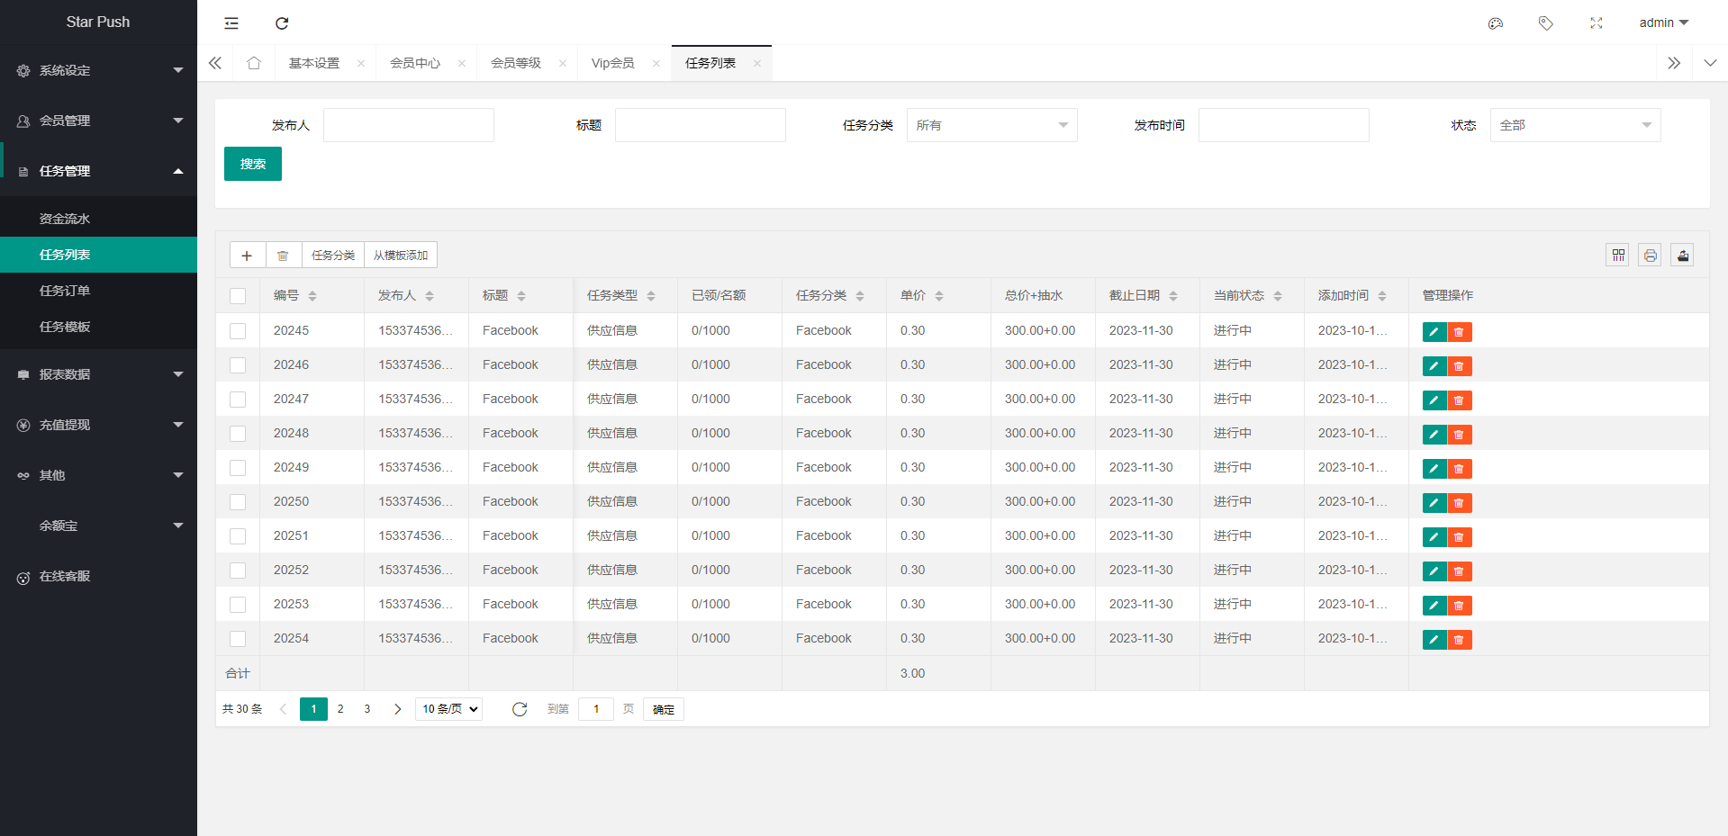Open the 状态 dropdown showing 全部
1728x836 pixels.
click(x=1575, y=125)
